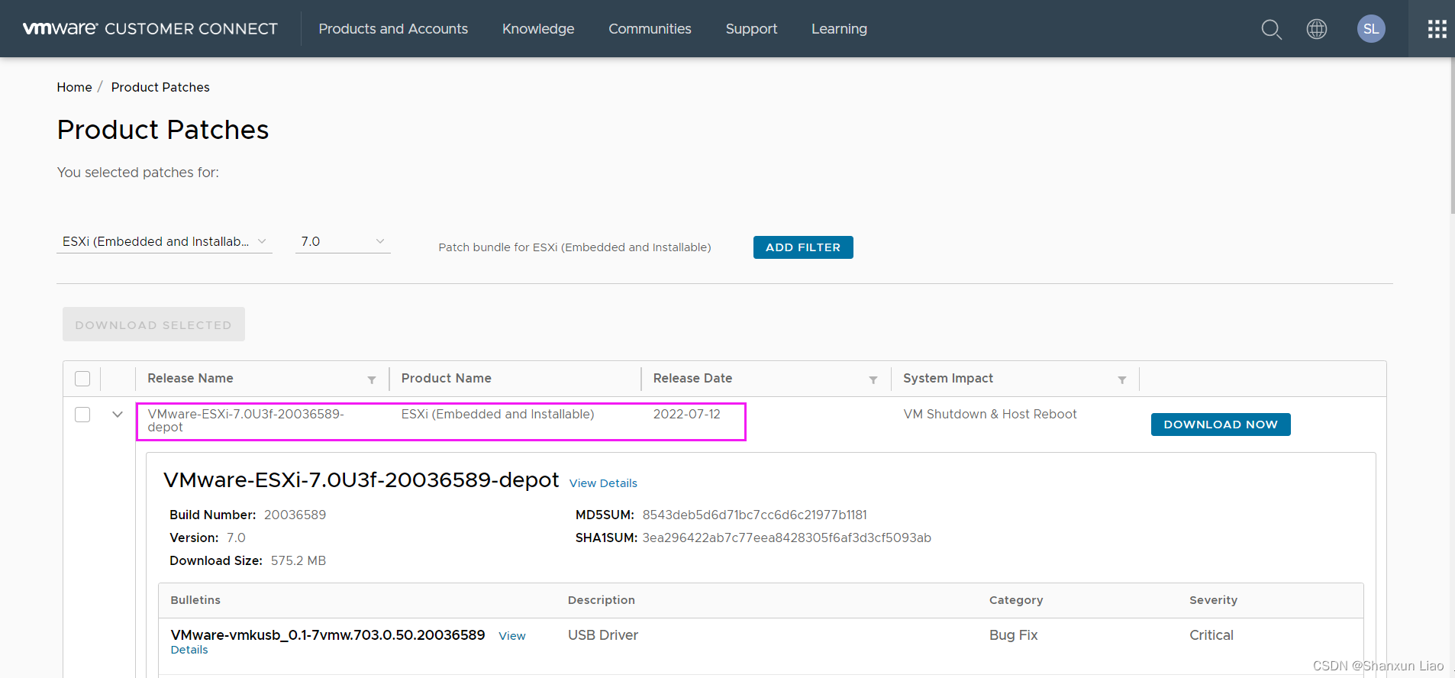Open the Knowledge menu
The image size is (1455, 678).
[x=538, y=29]
